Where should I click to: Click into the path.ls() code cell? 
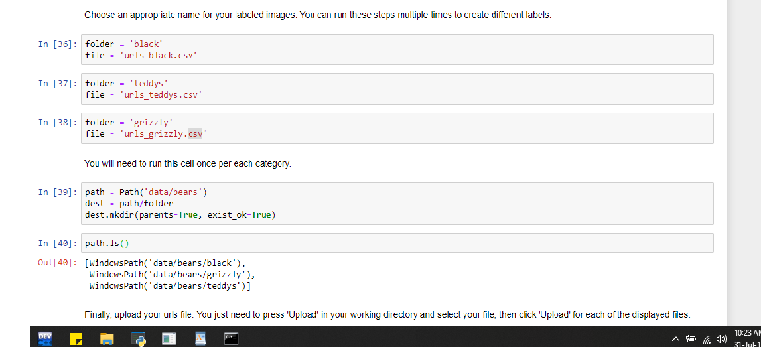(397, 243)
